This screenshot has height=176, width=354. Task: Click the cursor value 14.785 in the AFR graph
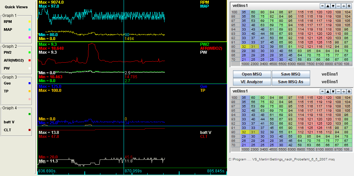pyautogui.click(x=131, y=77)
